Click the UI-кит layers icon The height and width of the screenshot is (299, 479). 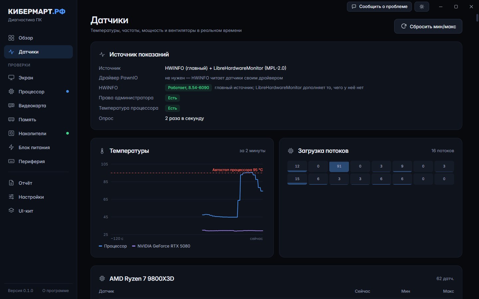pyautogui.click(x=11, y=211)
